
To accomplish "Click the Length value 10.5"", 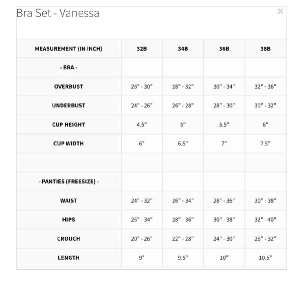I will pos(265,258).
